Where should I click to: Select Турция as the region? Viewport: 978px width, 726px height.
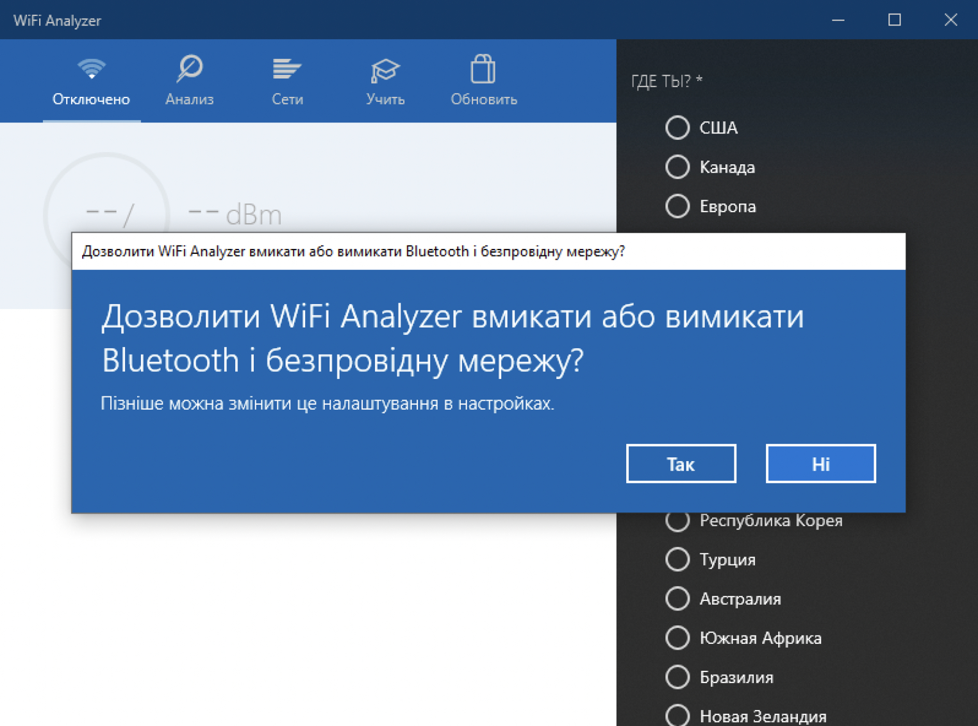click(x=677, y=559)
